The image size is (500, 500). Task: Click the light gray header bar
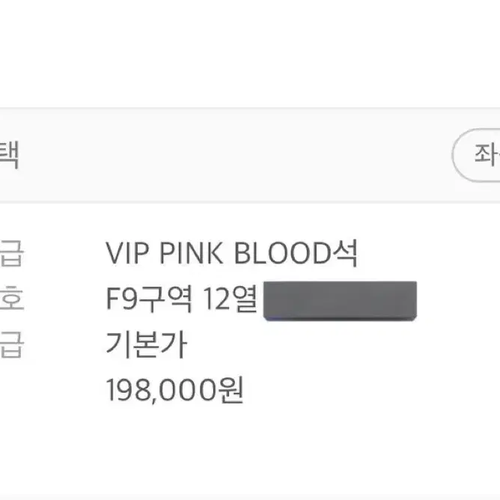(250, 155)
